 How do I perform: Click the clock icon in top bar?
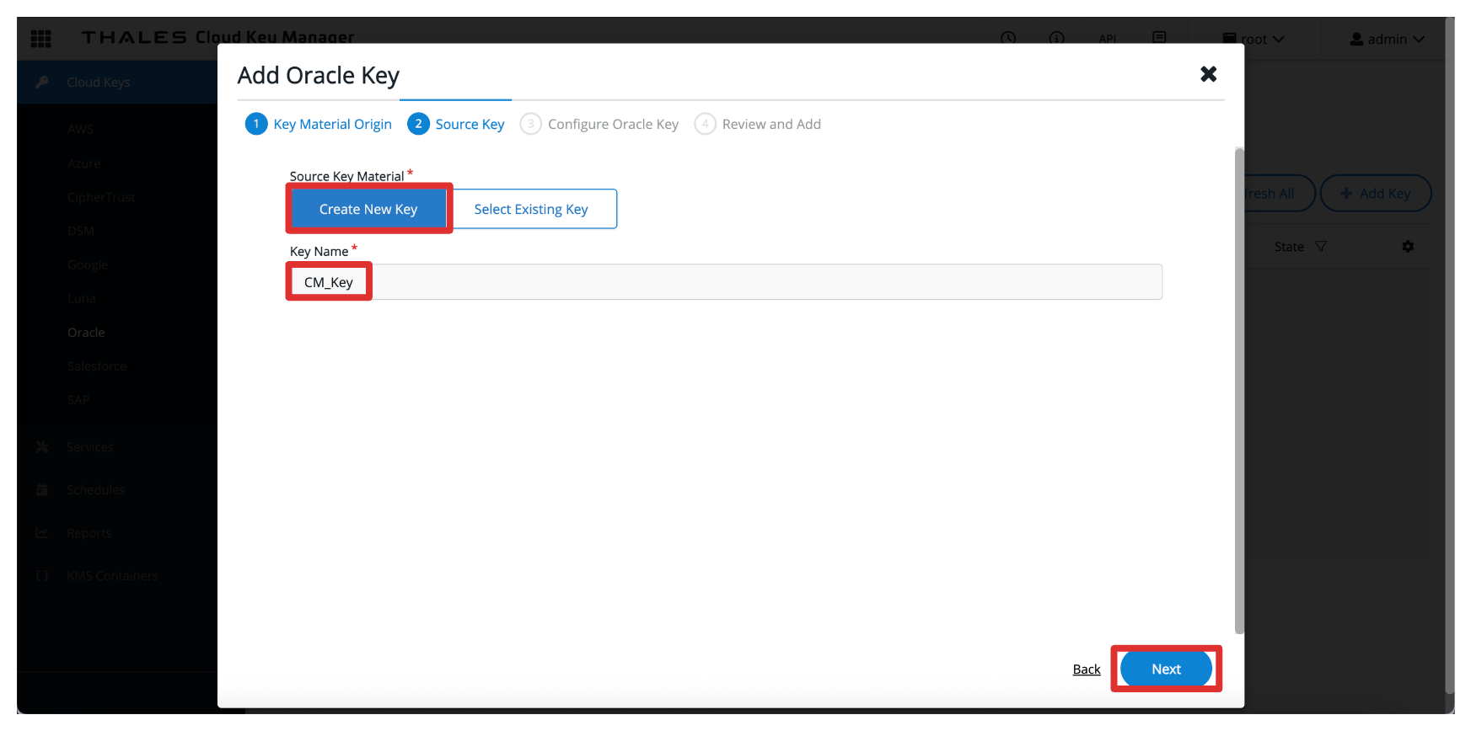[1008, 38]
